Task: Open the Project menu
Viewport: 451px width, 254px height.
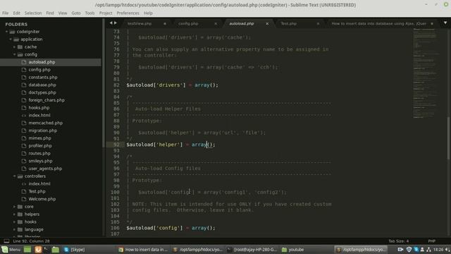Action: 106,13
